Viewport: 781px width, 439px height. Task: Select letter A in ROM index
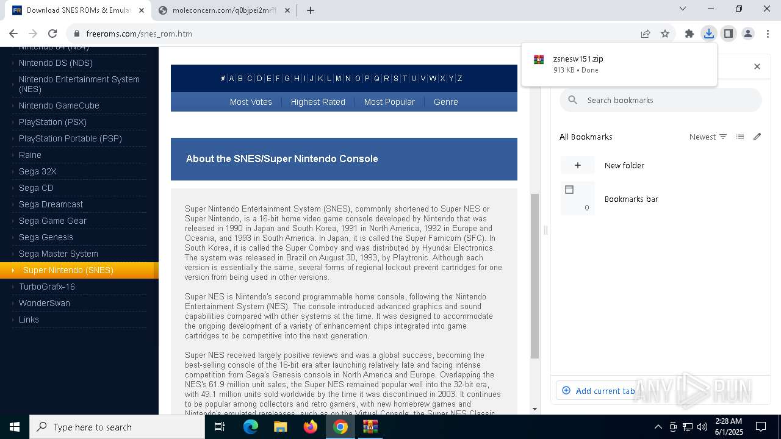[x=231, y=78]
